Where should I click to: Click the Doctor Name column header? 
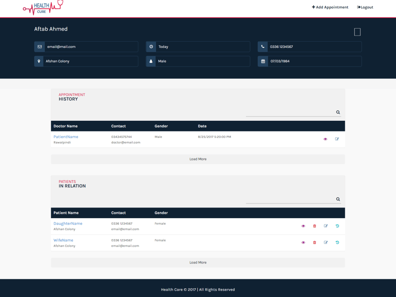65,126
